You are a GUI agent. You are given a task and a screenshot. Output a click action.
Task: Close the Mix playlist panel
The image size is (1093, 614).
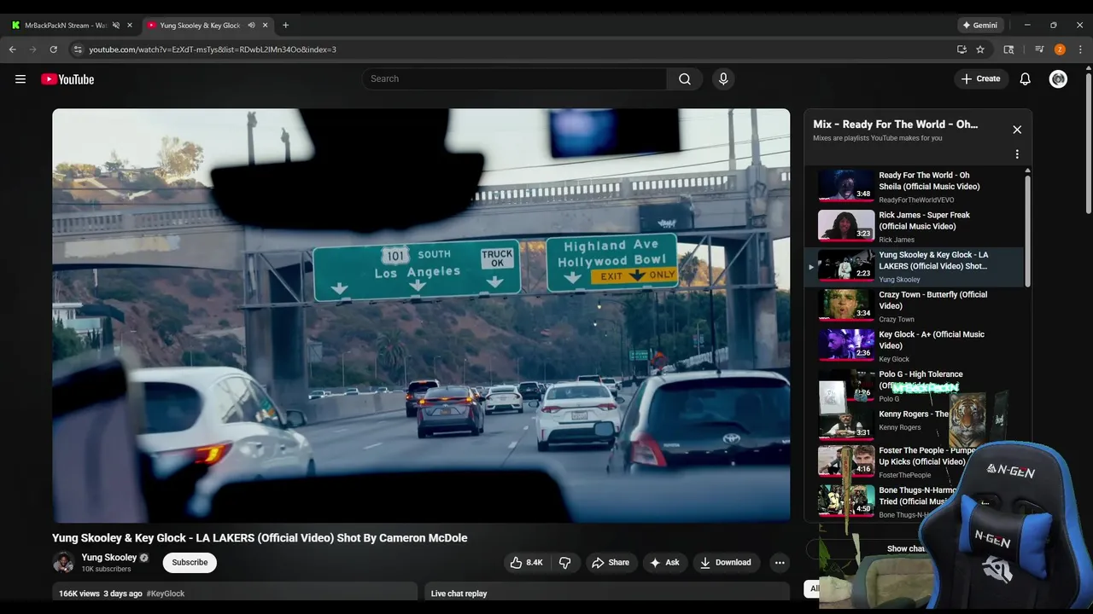1017,130
